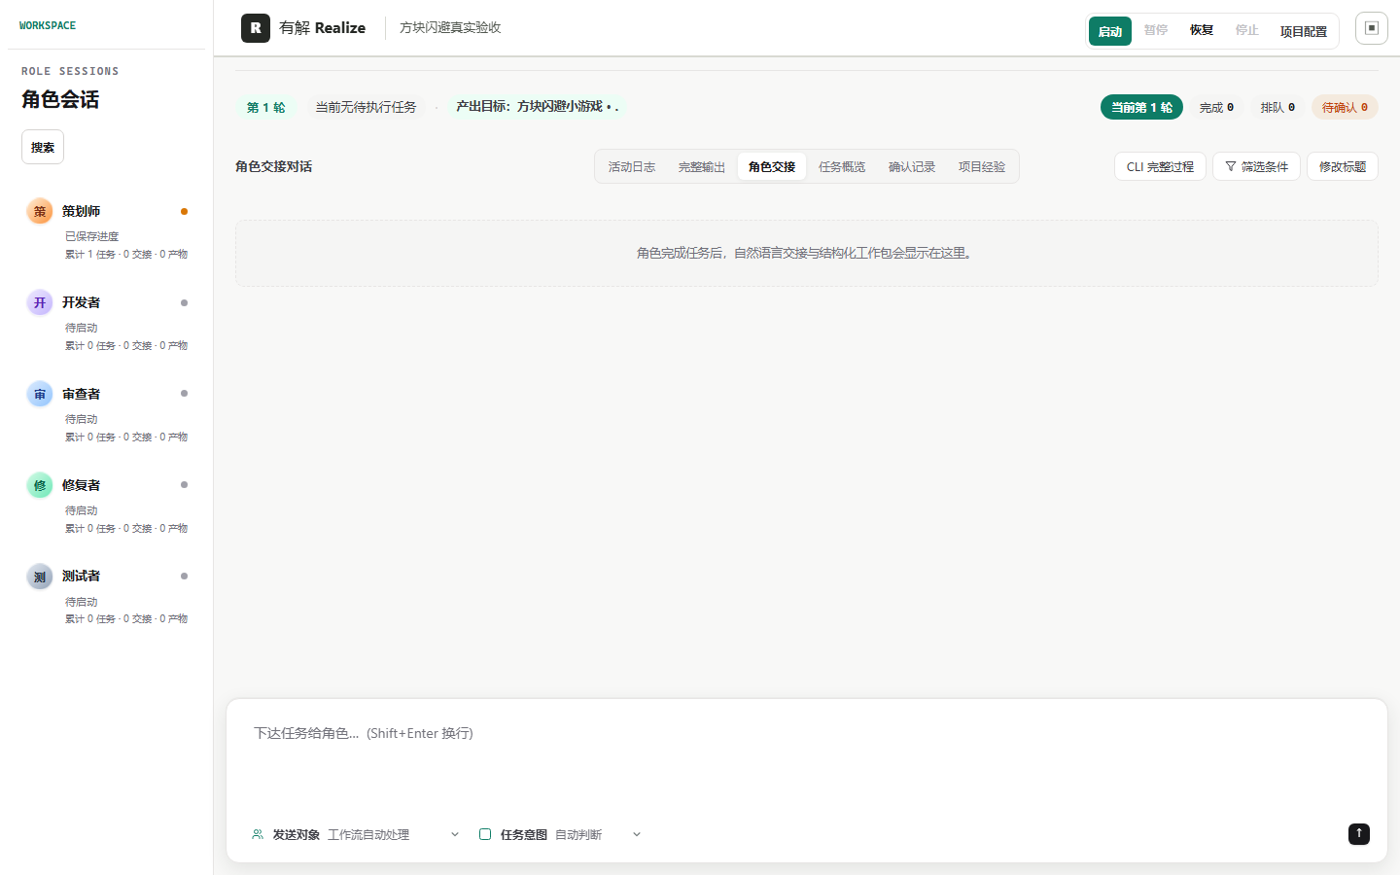Screen dimensions: 1400x875
Task: Select the 开发者 role name
Action: tap(81, 302)
